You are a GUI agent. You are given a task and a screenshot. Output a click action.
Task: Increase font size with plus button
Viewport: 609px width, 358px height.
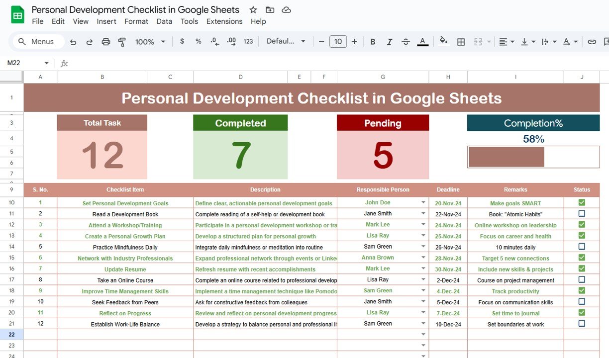coord(354,42)
